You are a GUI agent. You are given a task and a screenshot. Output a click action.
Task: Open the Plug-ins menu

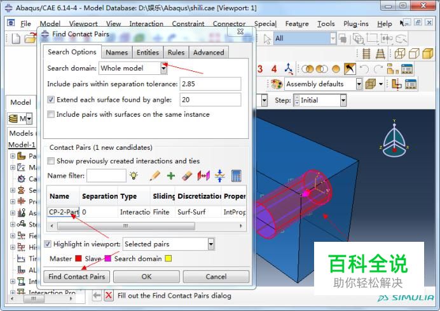click(x=356, y=24)
